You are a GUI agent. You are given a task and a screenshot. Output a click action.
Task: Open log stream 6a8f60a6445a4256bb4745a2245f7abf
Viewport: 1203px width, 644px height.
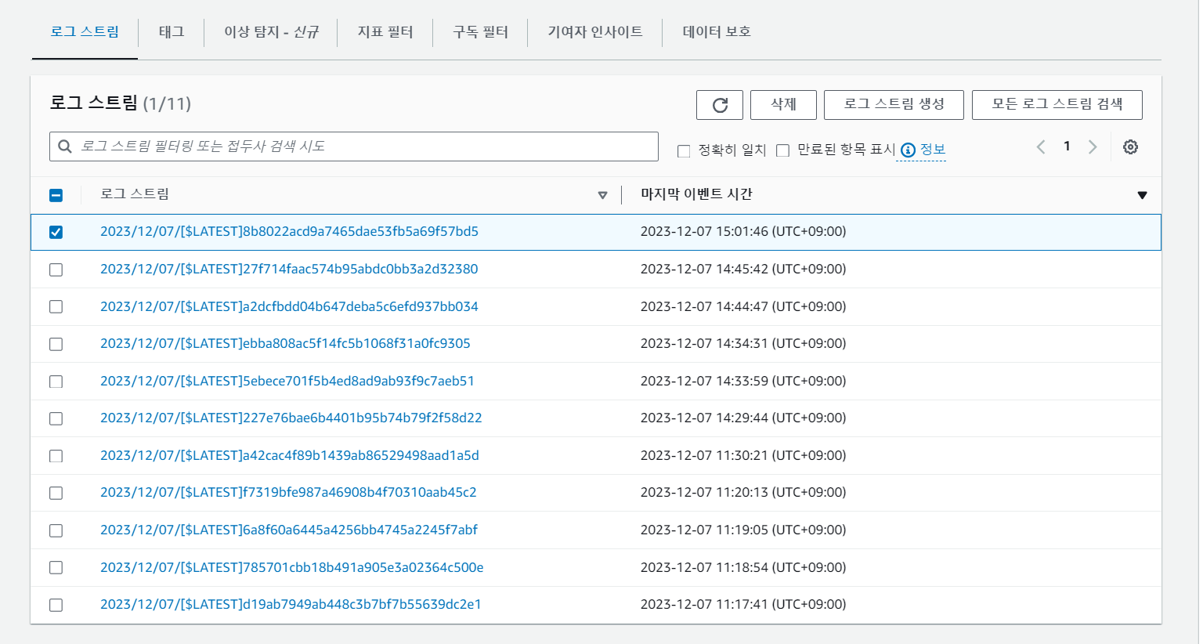tap(289, 530)
